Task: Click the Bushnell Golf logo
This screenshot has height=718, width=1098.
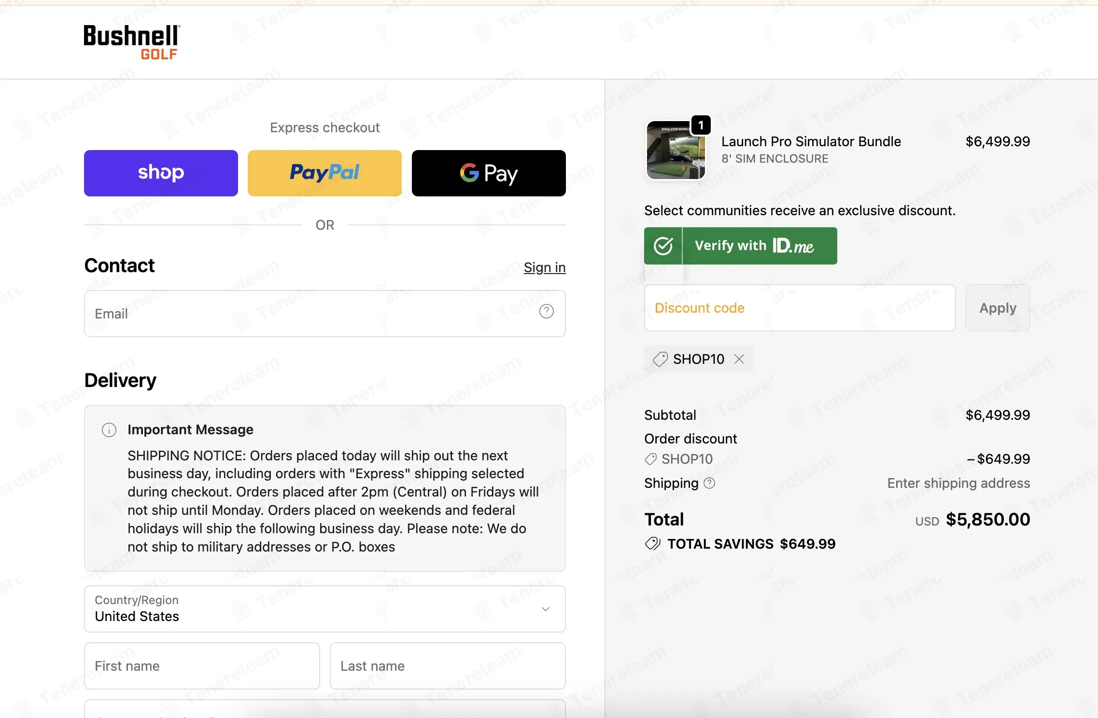Action: (x=132, y=42)
